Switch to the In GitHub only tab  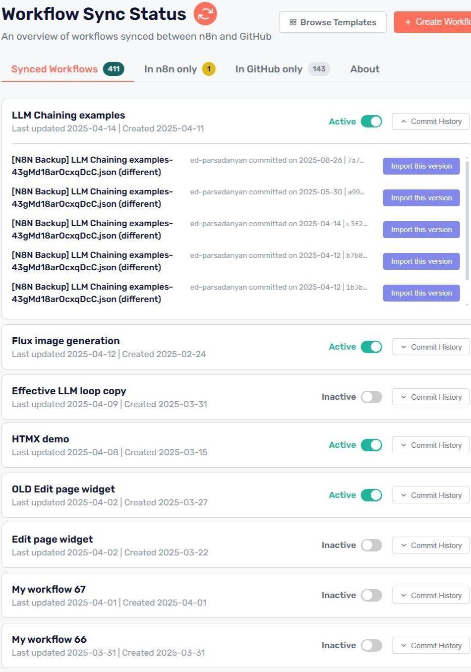(x=269, y=69)
